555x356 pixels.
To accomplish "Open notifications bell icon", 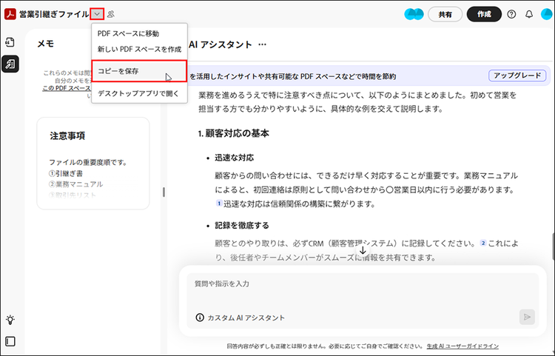I will tap(528, 14).
